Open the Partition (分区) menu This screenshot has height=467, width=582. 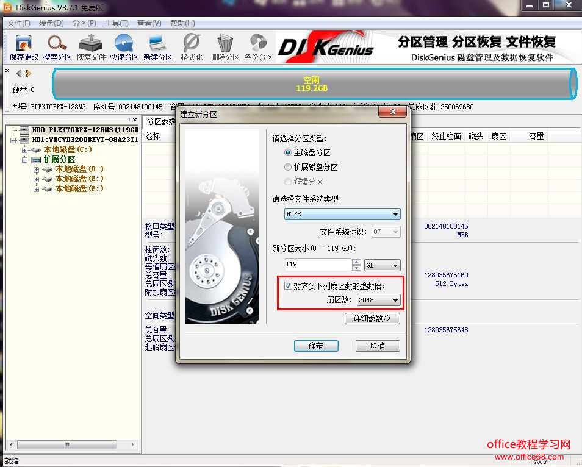(x=84, y=23)
